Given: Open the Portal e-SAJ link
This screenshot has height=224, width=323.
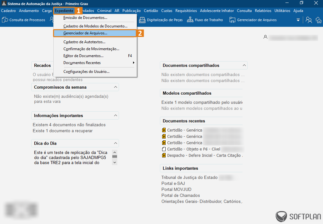Looking at the screenshot, I should (x=173, y=183).
